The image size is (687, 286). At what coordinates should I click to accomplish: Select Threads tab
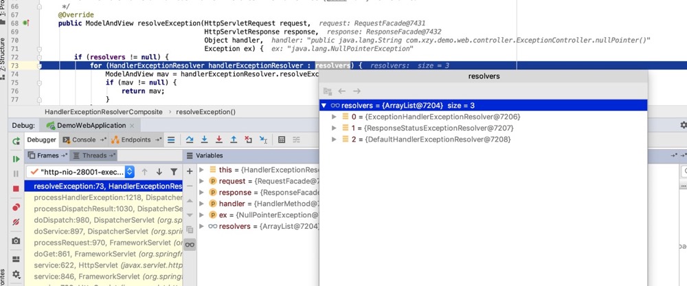click(x=93, y=155)
